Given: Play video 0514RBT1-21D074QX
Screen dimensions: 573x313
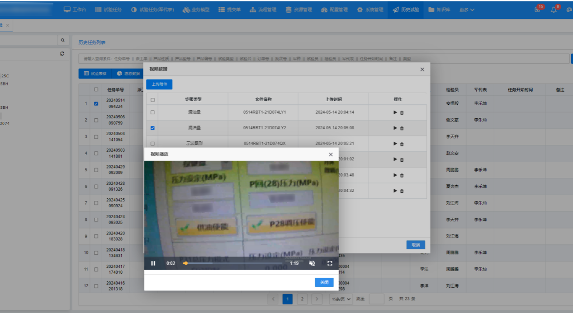Looking at the screenshot, I should tap(395, 144).
